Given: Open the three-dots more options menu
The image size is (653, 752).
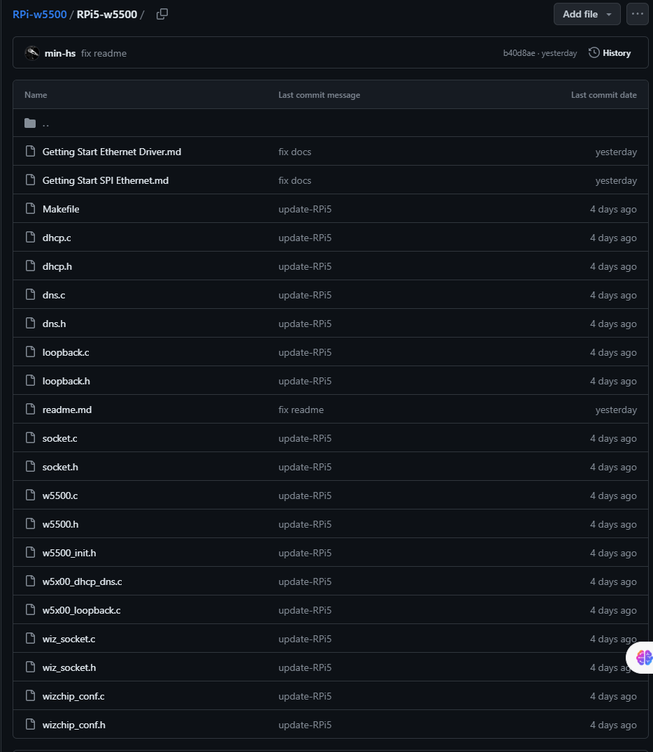Looking at the screenshot, I should pos(637,14).
